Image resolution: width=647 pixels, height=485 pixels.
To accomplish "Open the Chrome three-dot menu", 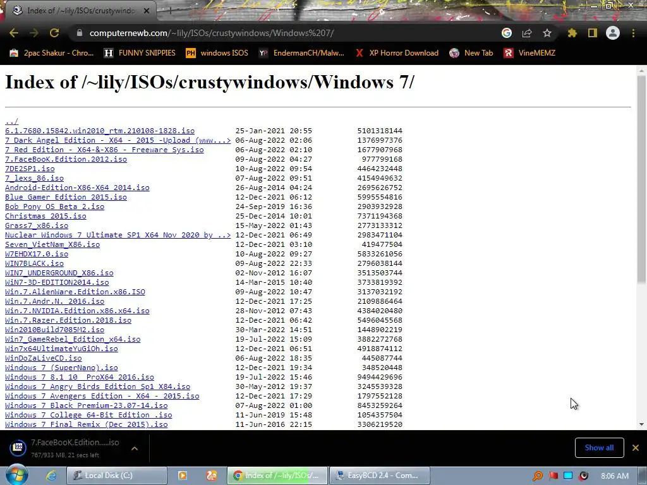I will pyautogui.click(x=633, y=33).
